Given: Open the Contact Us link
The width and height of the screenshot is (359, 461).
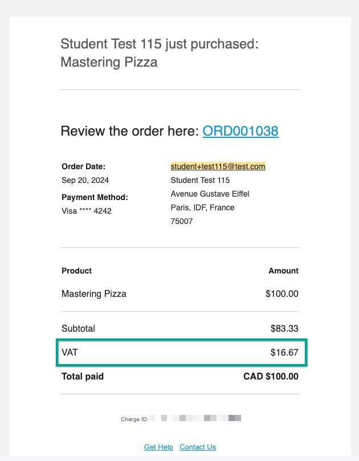Looking at the screenshot, I should pos(198,447).
